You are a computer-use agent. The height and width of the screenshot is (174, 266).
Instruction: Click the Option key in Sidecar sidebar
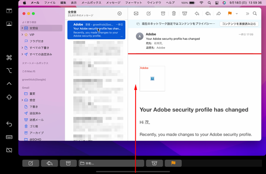(x=9, y=71)
